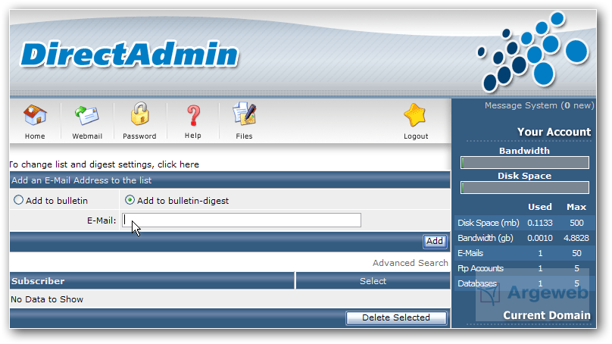Click the Files label in the toolbar
Viewport: 612px width, 344px height.
(244, 136)
